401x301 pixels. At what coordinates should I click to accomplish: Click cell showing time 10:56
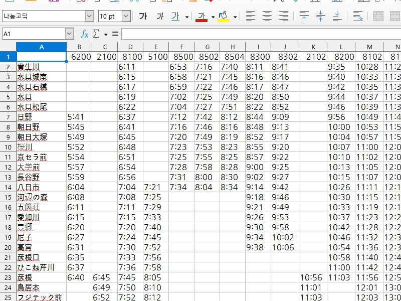(x=313, y=278)
